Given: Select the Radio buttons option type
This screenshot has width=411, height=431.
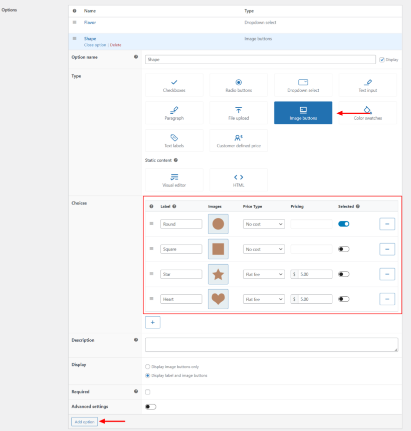Looking at the screenshot, I should point(238,85).
